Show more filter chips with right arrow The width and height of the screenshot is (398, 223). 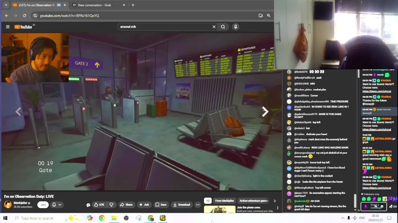(275, 201)
